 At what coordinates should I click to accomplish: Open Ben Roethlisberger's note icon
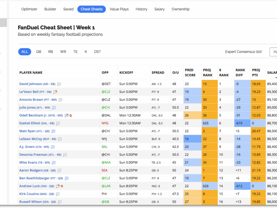66,178
